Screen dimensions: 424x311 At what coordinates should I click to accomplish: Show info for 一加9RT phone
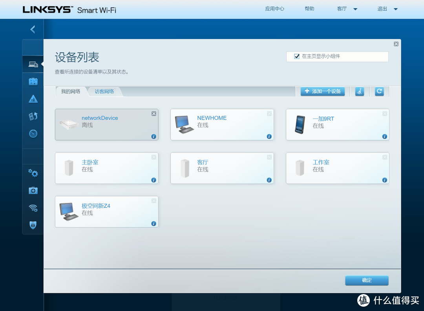(384, 136)
